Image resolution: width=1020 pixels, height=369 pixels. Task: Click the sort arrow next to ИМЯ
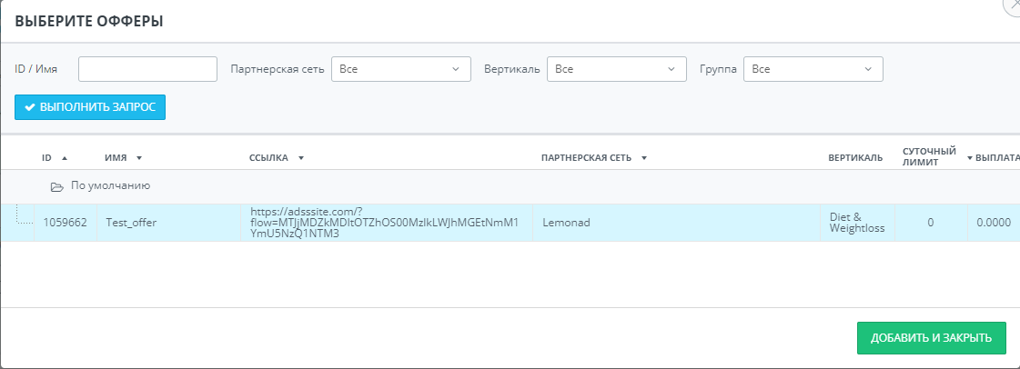(x=139, y=158)
